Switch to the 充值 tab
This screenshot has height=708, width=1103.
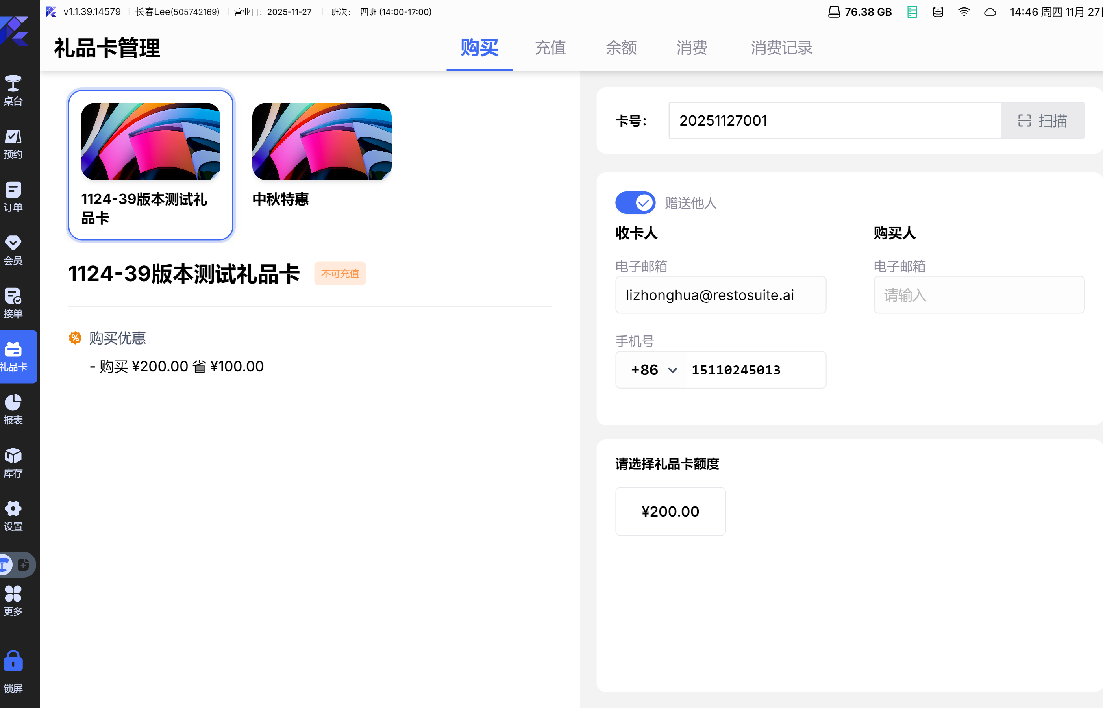coord(550,48)
